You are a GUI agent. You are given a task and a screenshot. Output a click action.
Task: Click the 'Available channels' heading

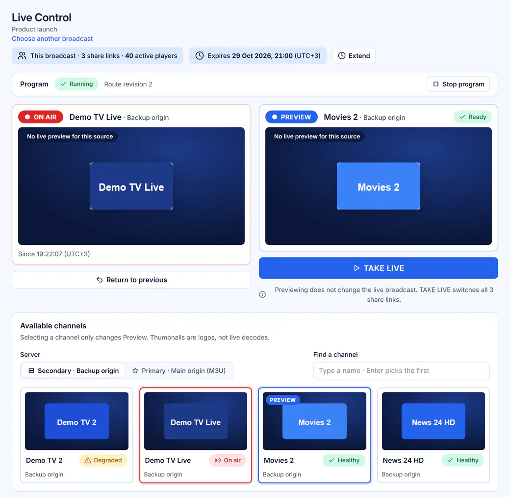(x=53, y=326)
